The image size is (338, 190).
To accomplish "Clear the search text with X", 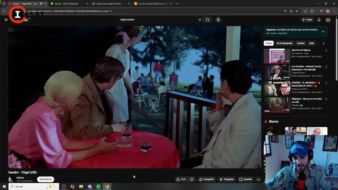I will pos(200,20).
